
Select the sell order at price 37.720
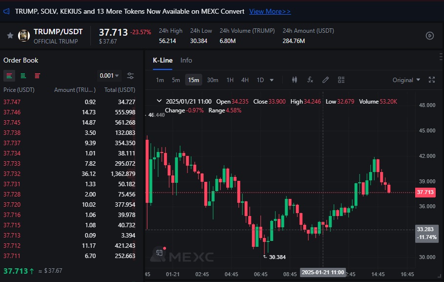click(69, 205)
